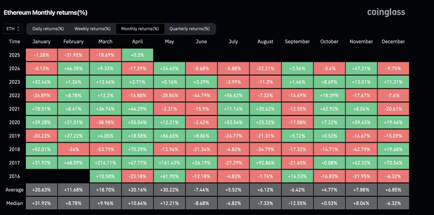Click the Time column header

14,41
